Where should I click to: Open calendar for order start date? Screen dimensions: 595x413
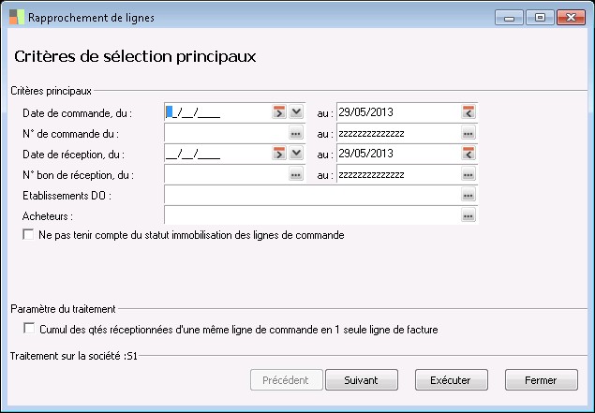click(x=278, y=112)
